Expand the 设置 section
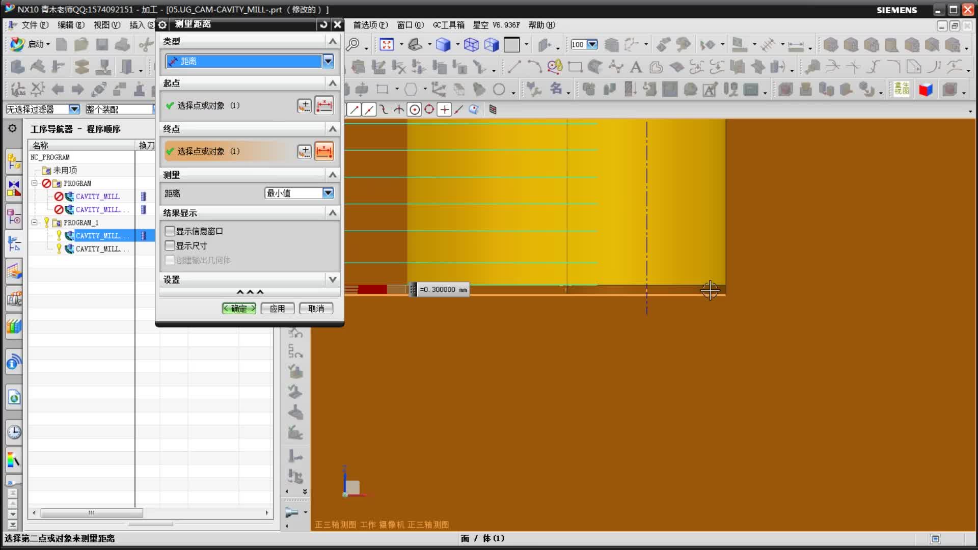978x550 pixels. pos(332,280)
